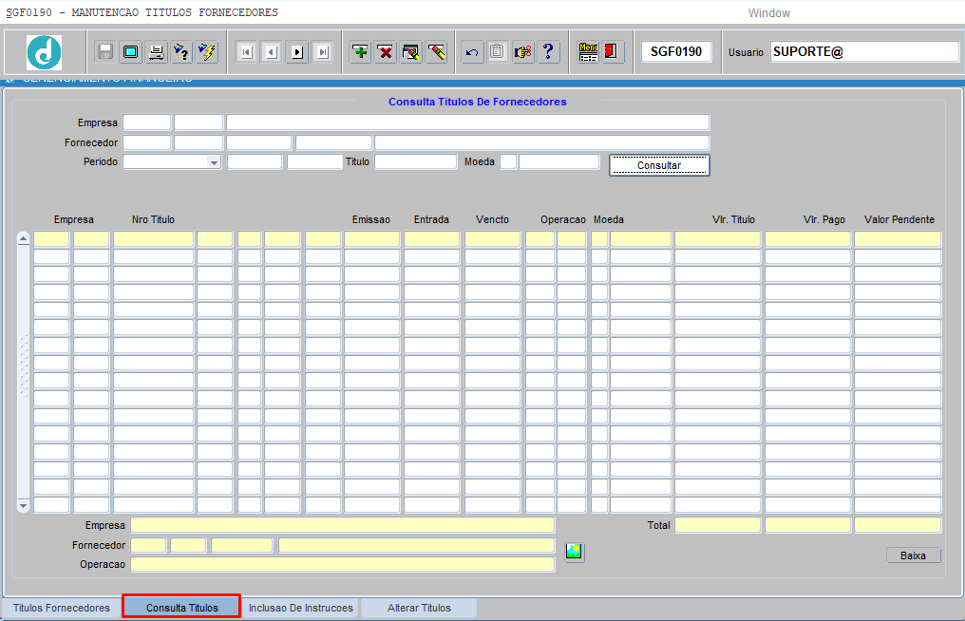Viewport: 965px width, 621px height.
Task: Click the period end date field
Action: coord(314,161)
